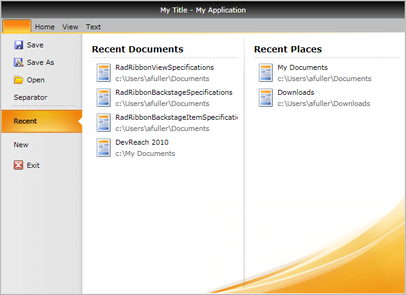
Task: Click document icon for DevReach 2010
Action: (104, 148)
